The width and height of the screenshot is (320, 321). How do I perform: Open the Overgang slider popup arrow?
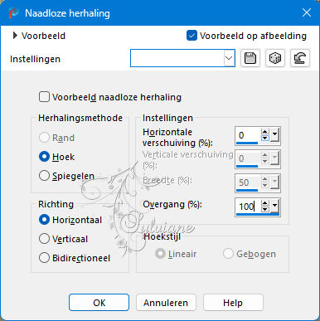pos(274,206)
